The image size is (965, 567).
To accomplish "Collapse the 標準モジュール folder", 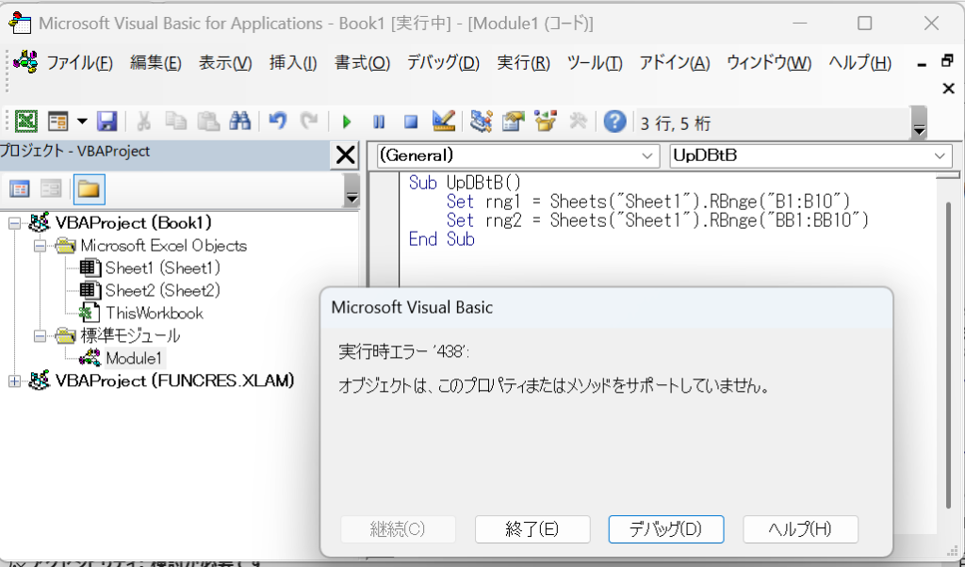I will tap(40, 335).
